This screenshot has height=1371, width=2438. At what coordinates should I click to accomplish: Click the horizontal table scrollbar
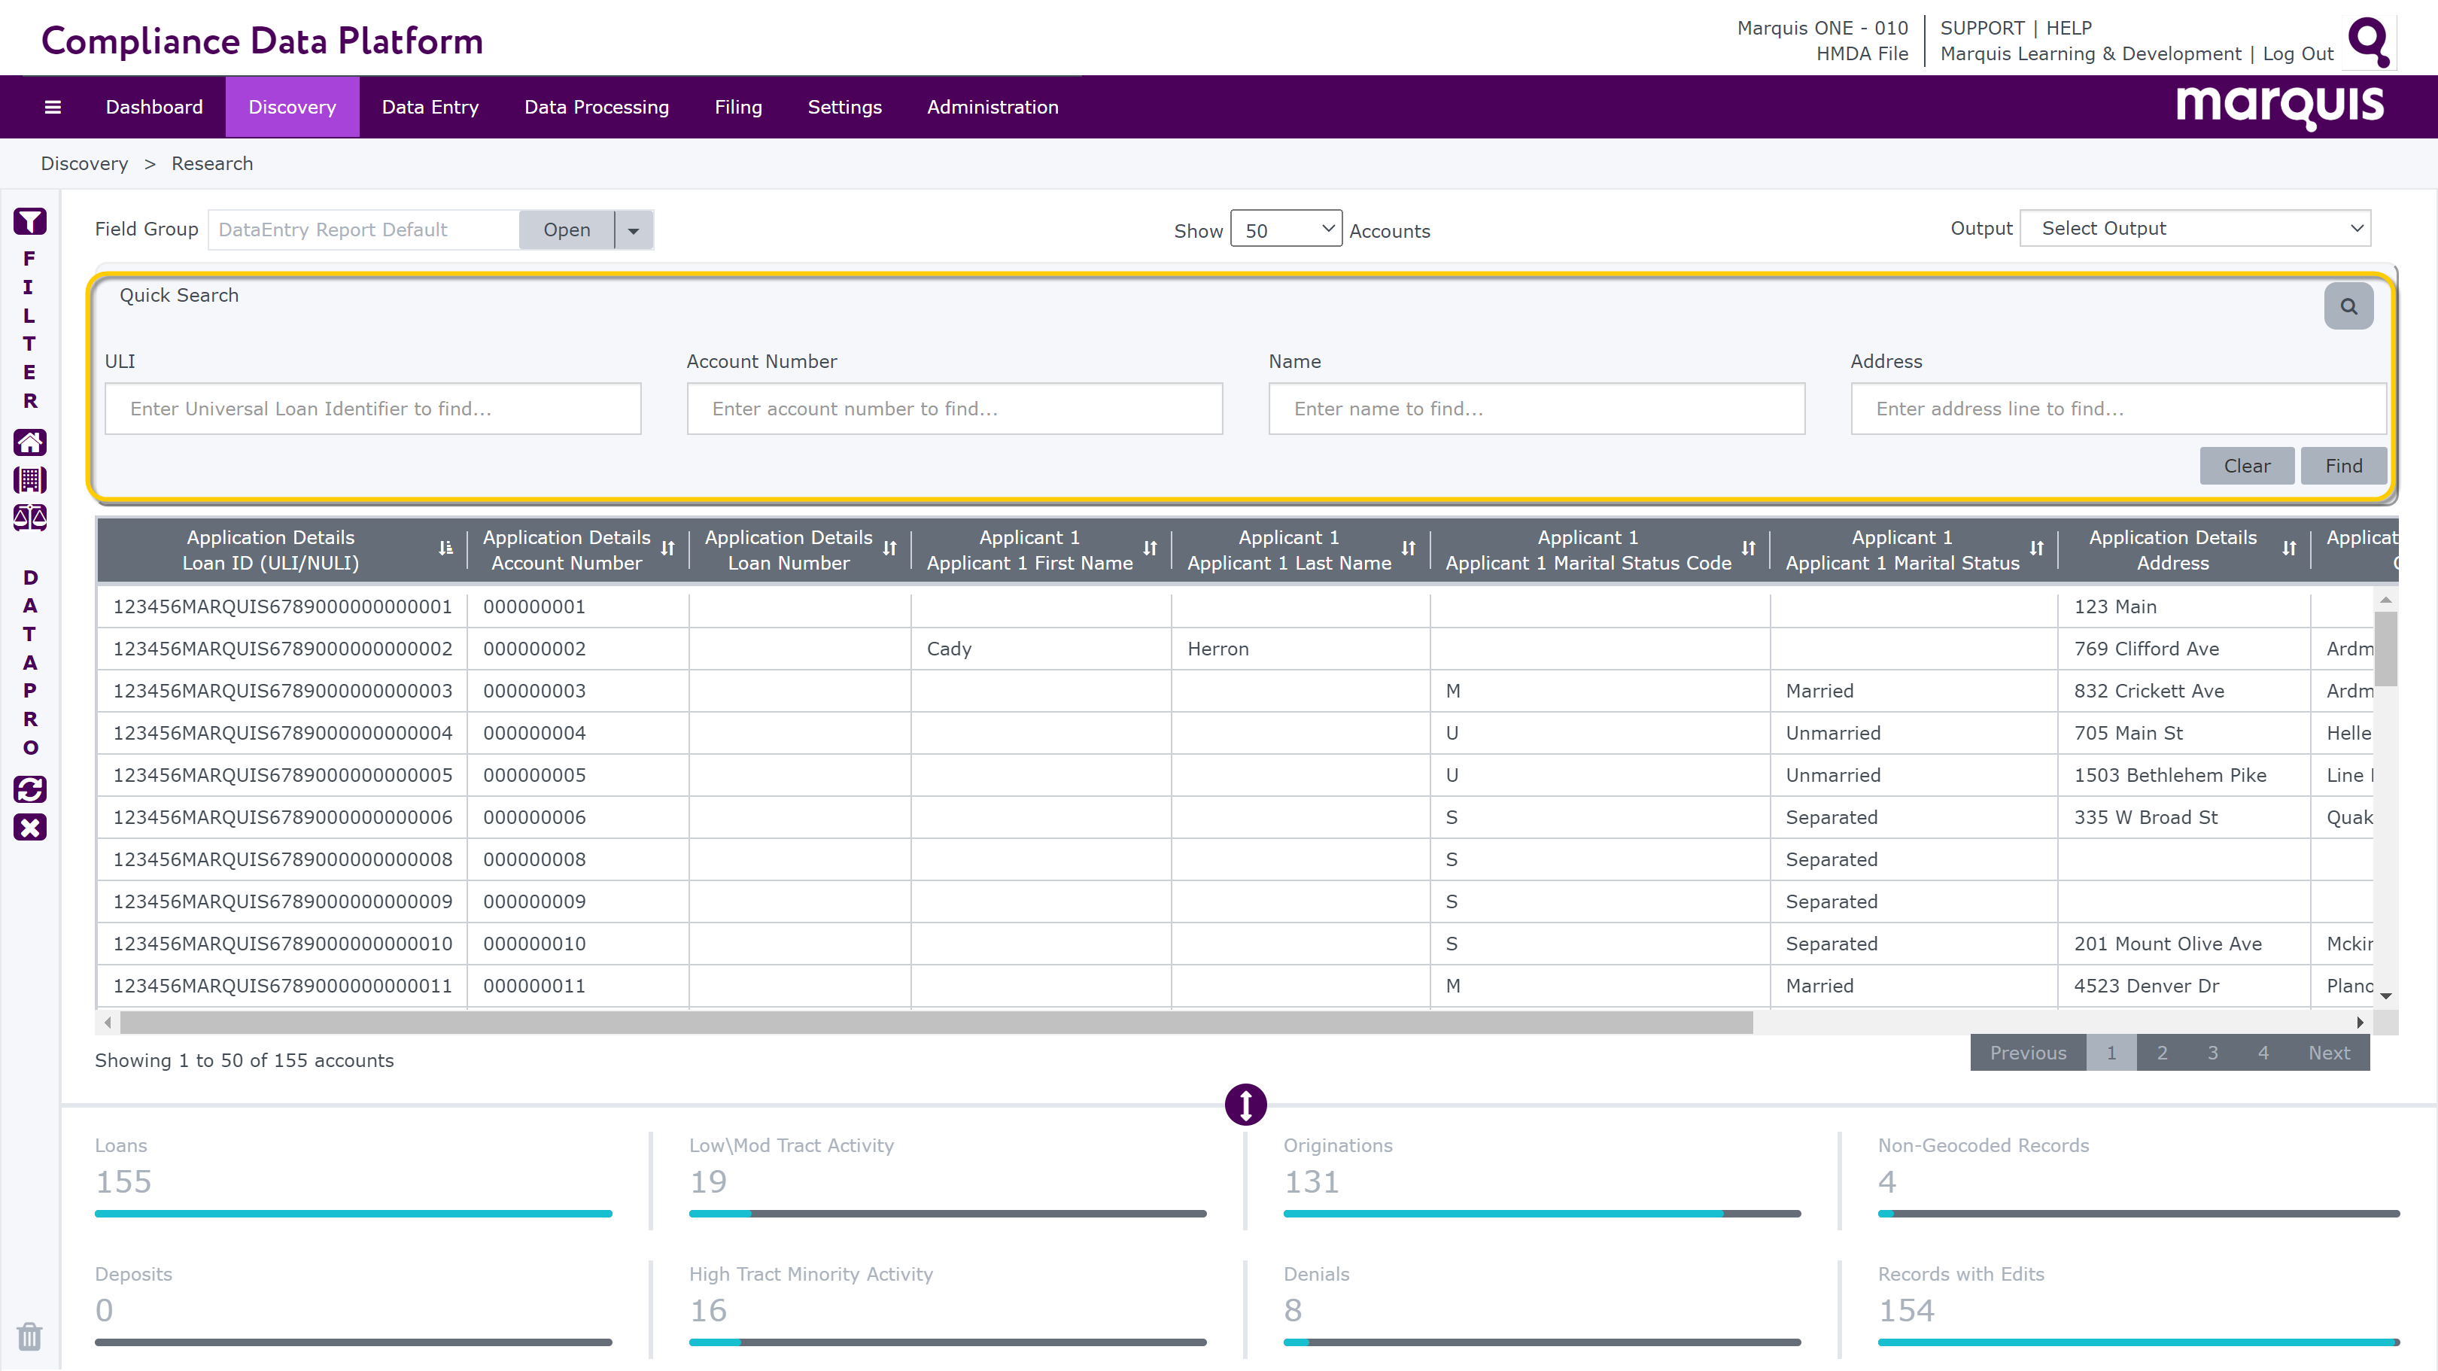936,1023
